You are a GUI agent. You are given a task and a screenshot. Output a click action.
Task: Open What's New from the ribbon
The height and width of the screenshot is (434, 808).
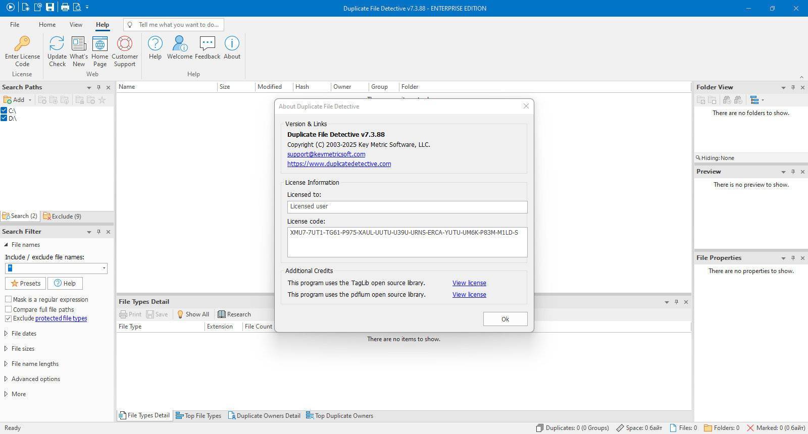(79, 51)
